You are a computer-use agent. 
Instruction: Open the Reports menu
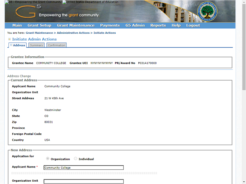pyautogui.click(x=158, y=25)
